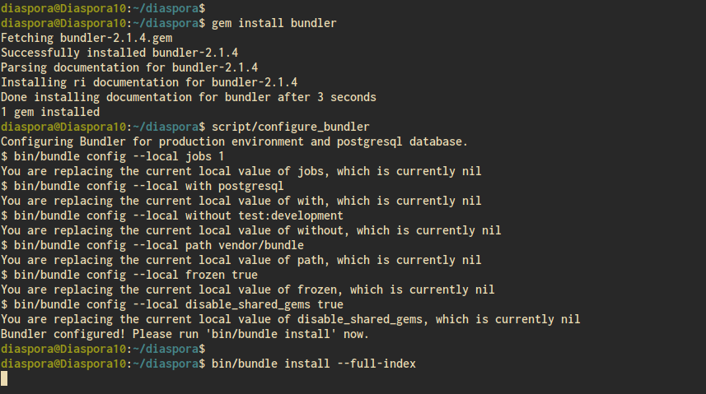Click the '1 gem installed' line
This screenshot has height=394, width=706.
[50, 113]
